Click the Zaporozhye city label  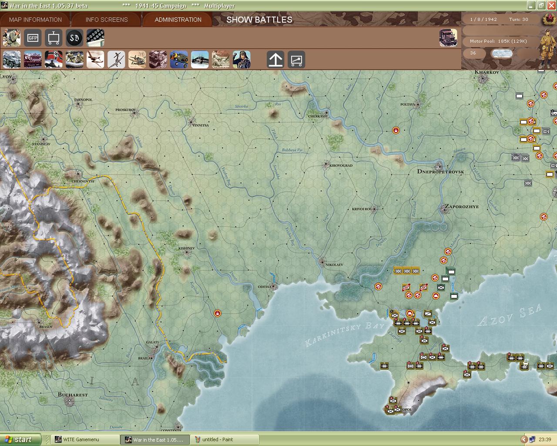tap(461, 206)
